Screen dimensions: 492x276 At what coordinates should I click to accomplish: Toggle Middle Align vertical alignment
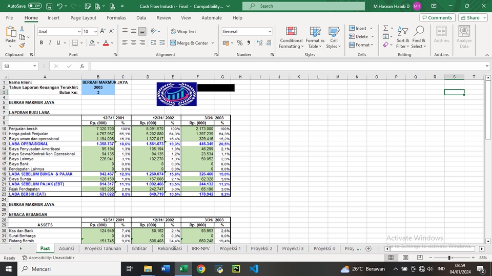click(x=133, y=31)
